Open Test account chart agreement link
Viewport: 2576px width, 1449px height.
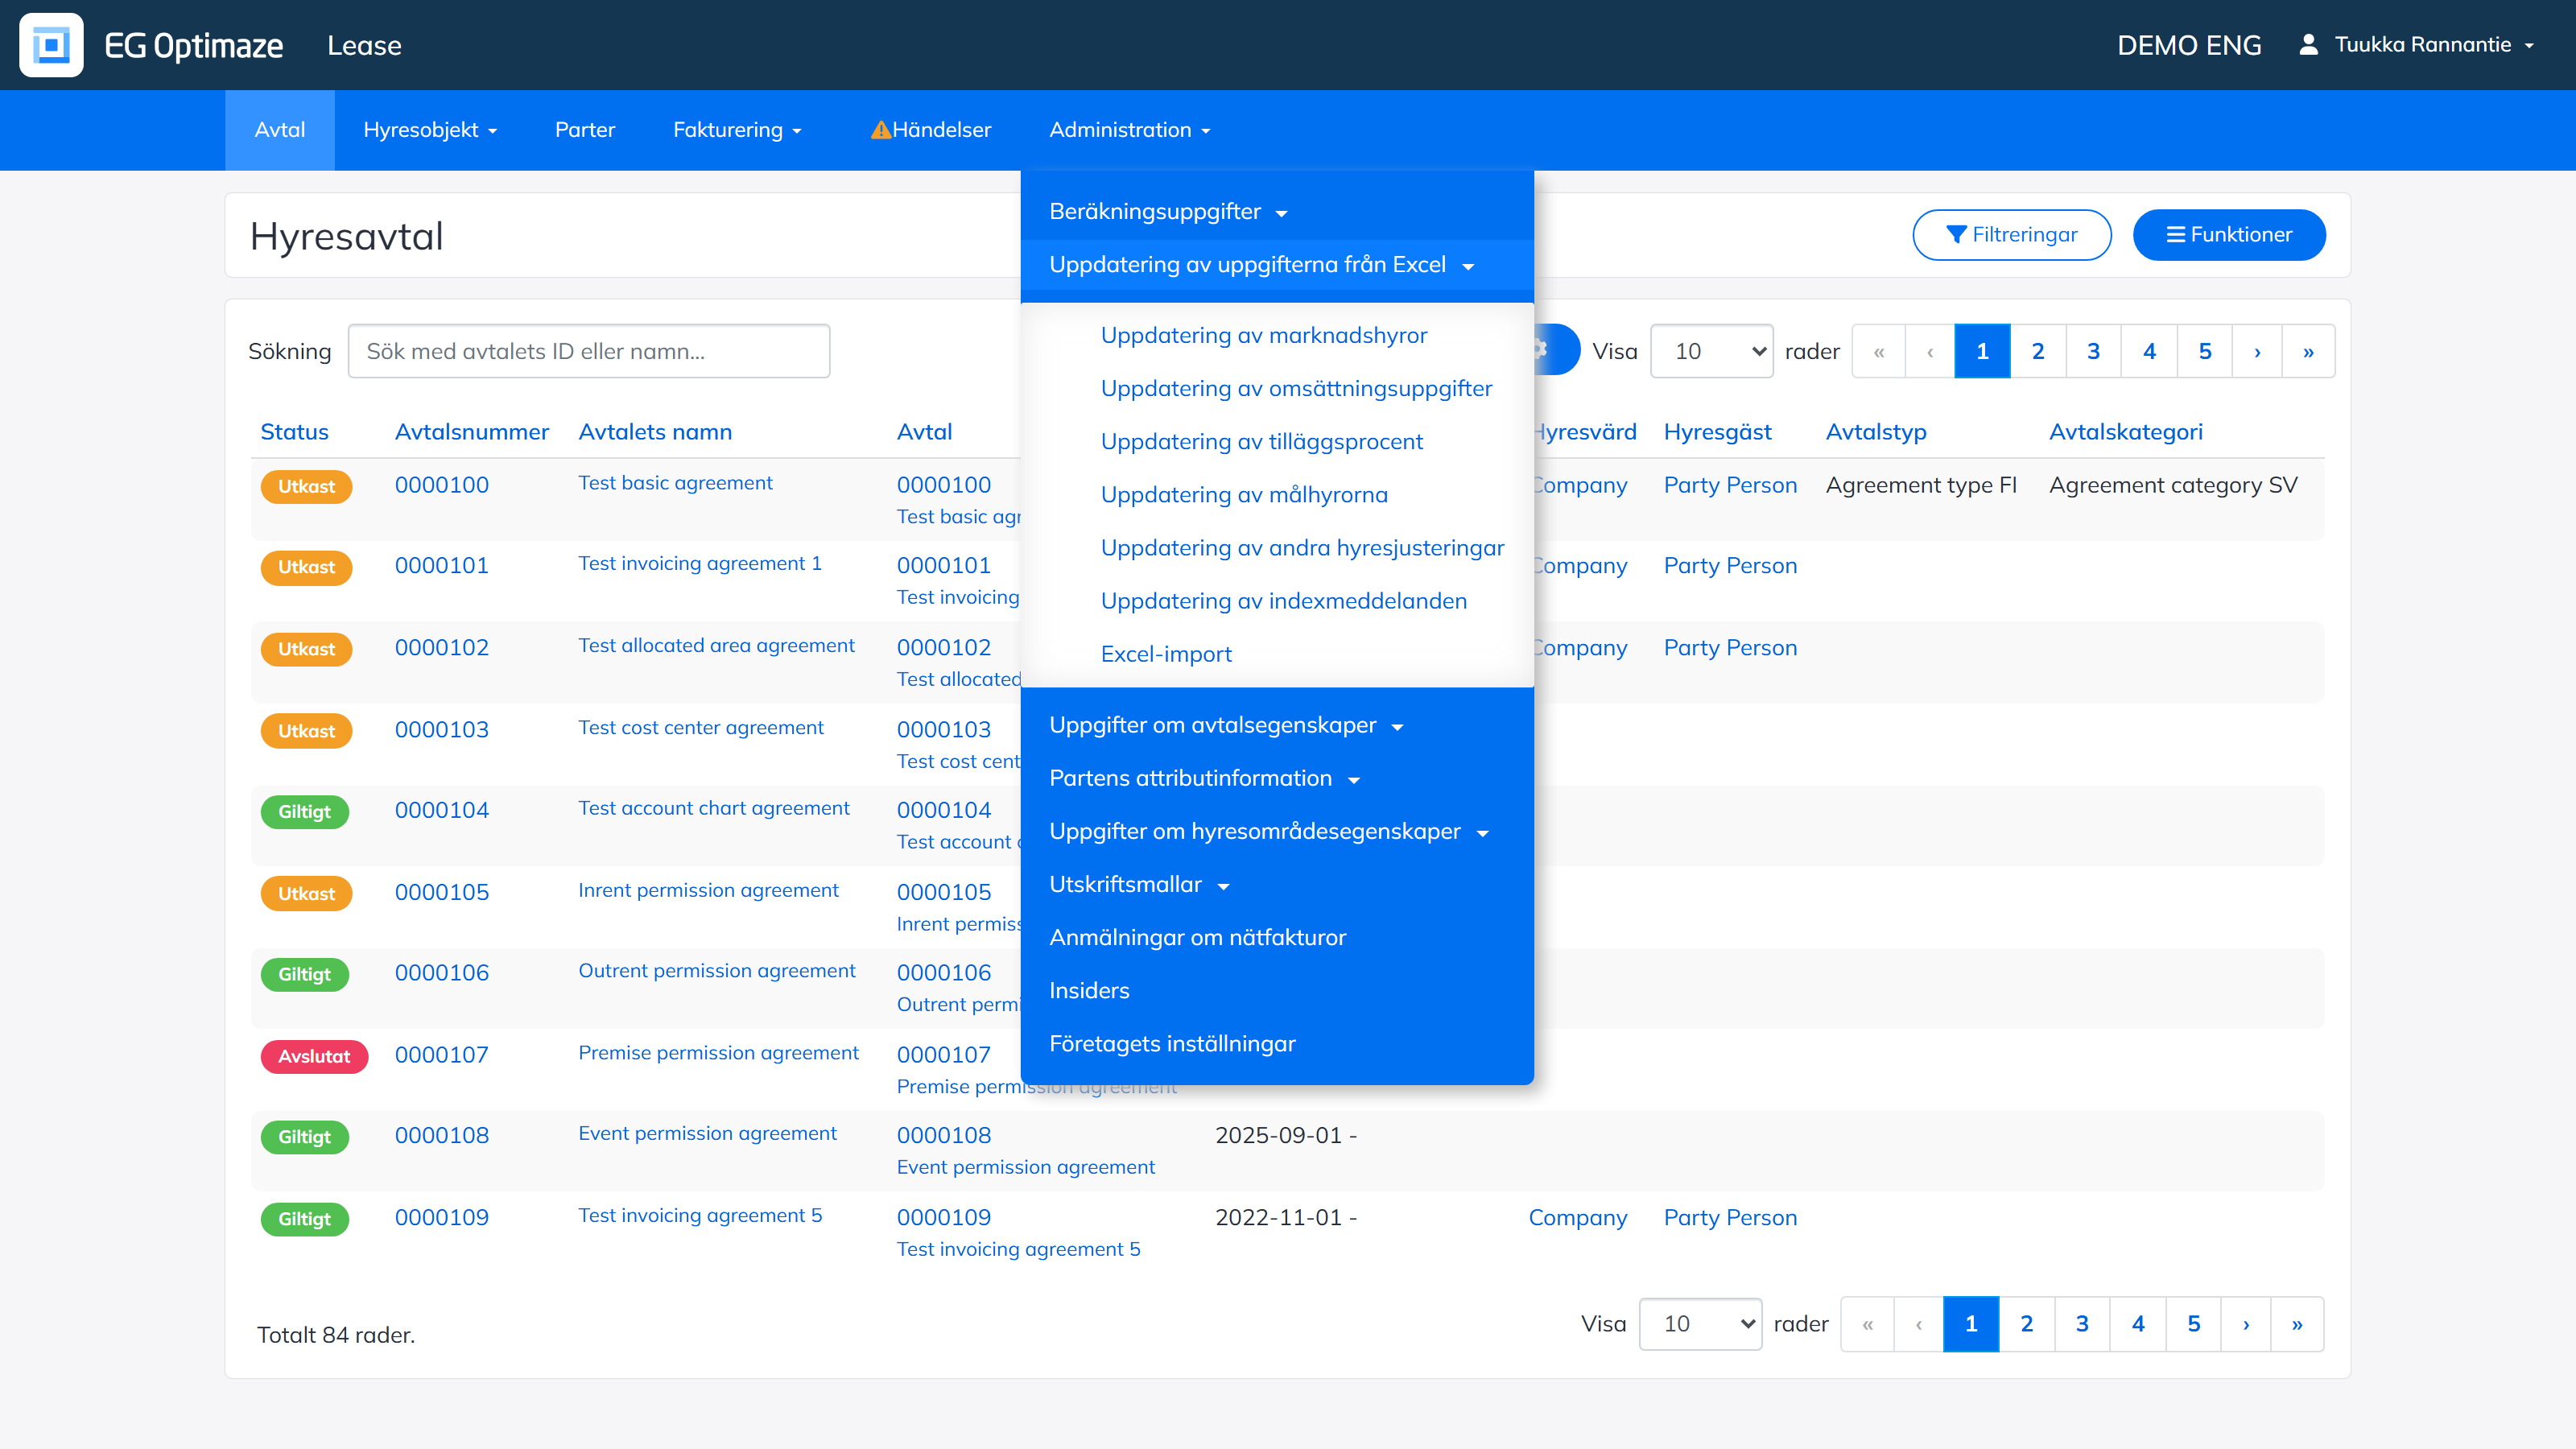click(714, 809)
